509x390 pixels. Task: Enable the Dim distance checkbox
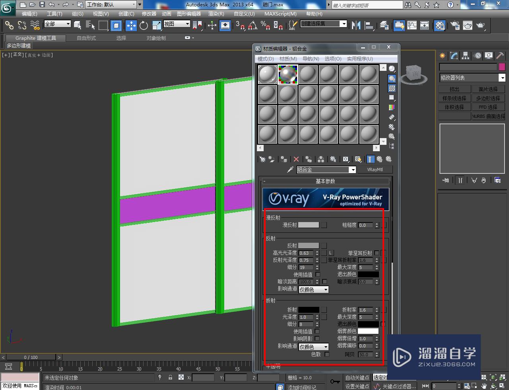pyautogui.click(x=324, y=282)
